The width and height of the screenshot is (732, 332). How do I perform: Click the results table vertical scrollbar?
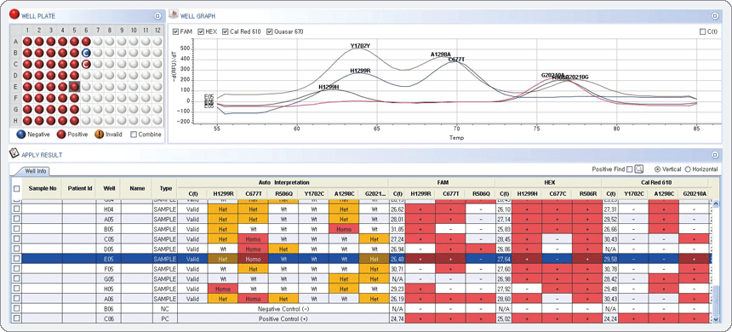coord(716,301)
